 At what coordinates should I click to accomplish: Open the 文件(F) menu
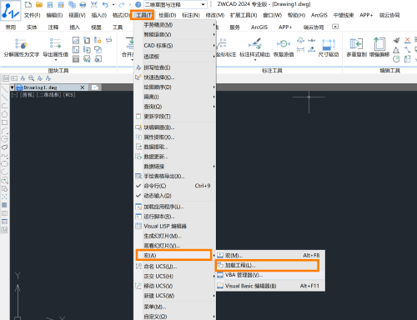(33, 15)
